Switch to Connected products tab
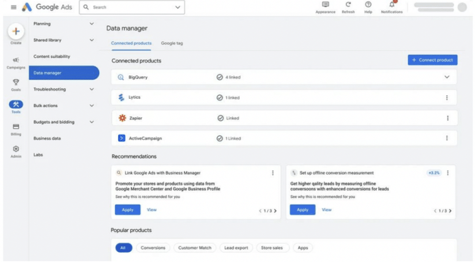The image size is (475, 262). [x=131, y=43]
